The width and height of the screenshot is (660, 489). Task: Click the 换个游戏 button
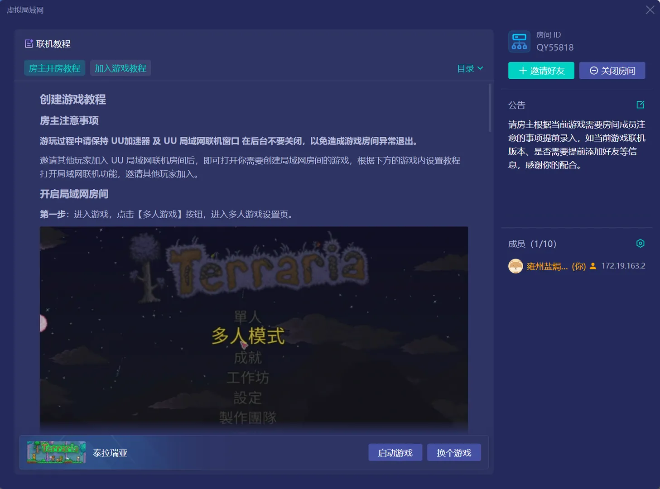[x=454, y=453]
